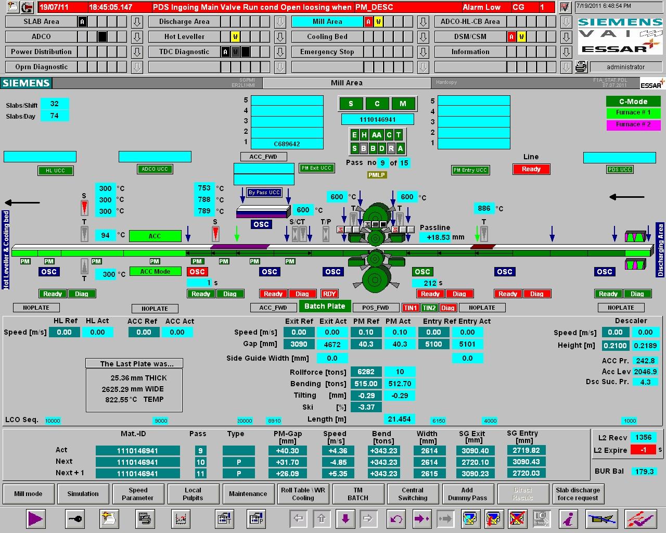The height and width of the screenshot is (533, 666).
Task: Click the alarm acknowledge checkmark icon at top
Action: point(565,7)
